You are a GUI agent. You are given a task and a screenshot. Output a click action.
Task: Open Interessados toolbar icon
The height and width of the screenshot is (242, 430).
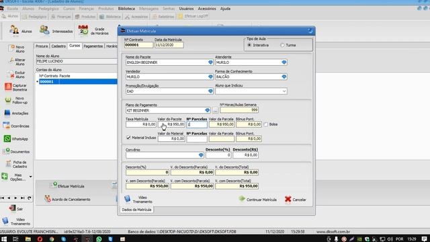pos(56,31)
